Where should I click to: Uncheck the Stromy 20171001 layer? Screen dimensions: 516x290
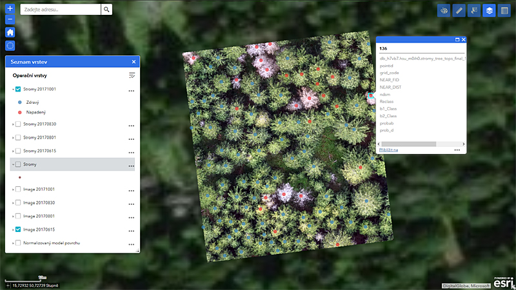coord(18,90)
